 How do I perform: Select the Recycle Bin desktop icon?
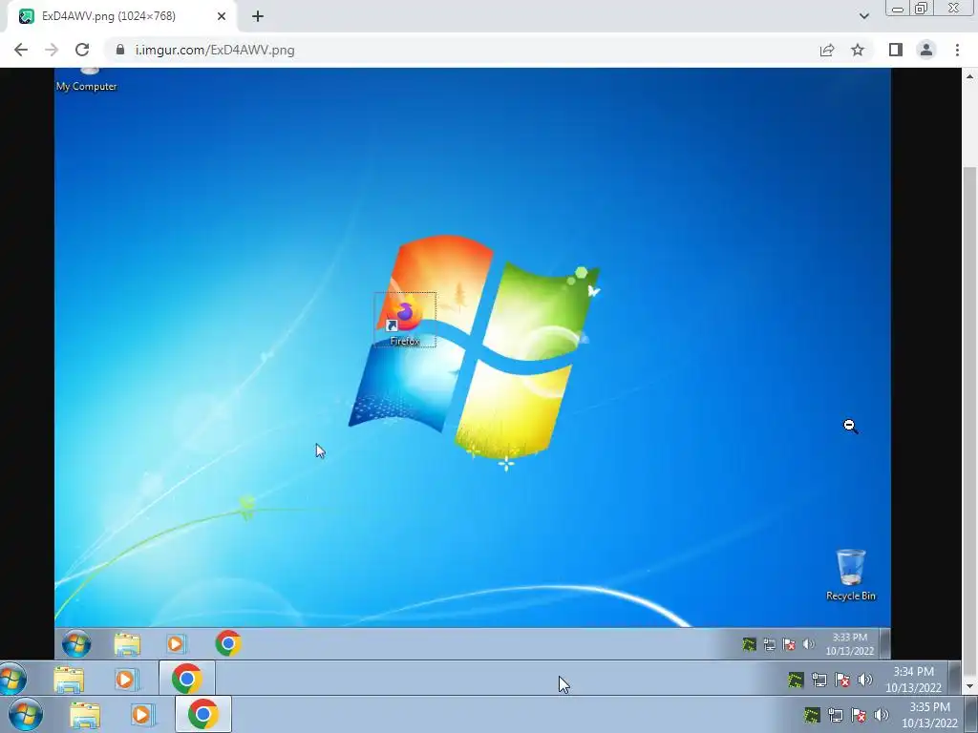851,575
